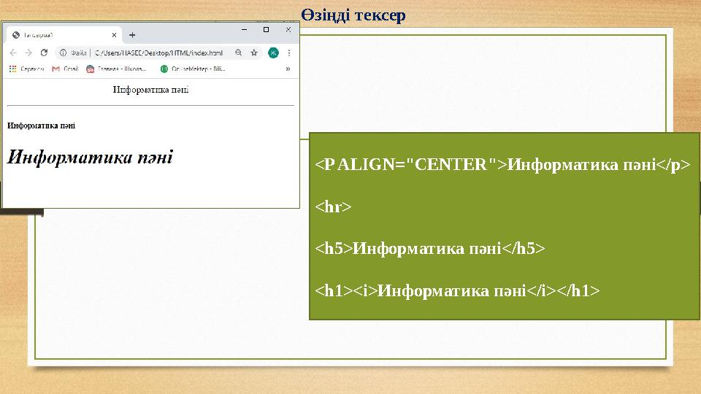Open a new tab with plus button
The height and width of the screenshot is (394, 701).
click(132, 35)
